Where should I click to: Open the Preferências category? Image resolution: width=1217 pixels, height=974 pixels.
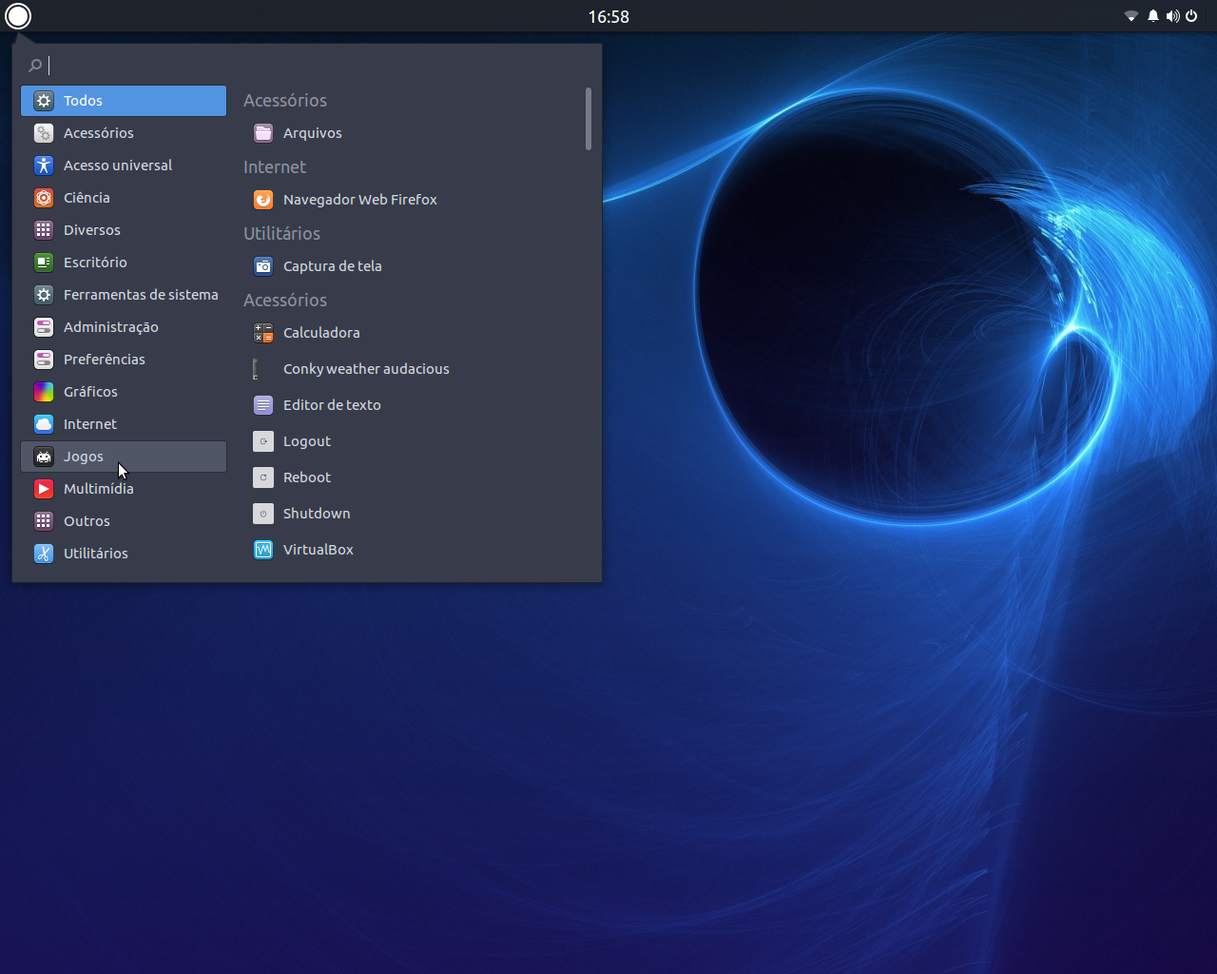click(103, 360)
